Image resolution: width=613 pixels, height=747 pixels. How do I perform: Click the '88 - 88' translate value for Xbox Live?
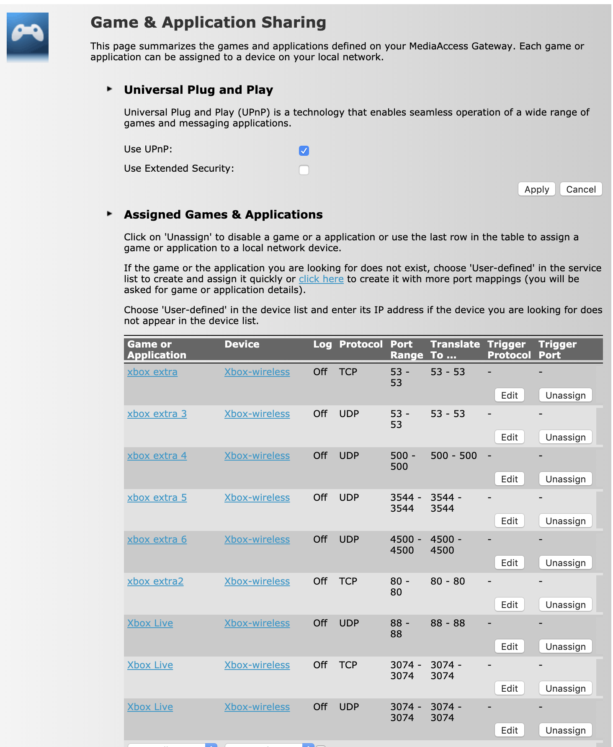(448, 623)
